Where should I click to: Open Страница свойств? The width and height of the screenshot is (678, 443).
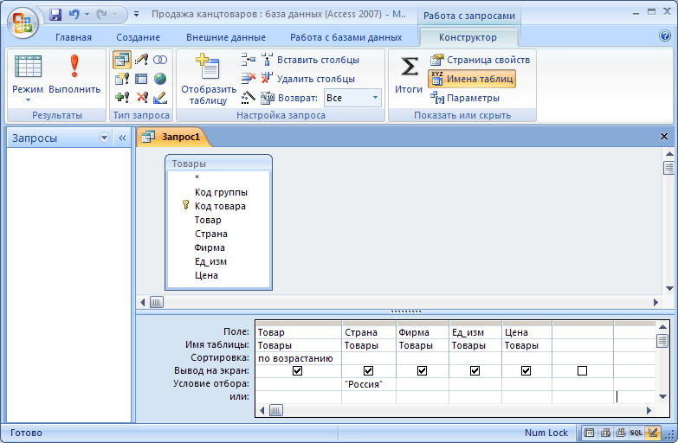tap(480, 60)
